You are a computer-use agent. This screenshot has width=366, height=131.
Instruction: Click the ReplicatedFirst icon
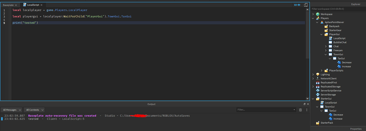pos(318,83)
